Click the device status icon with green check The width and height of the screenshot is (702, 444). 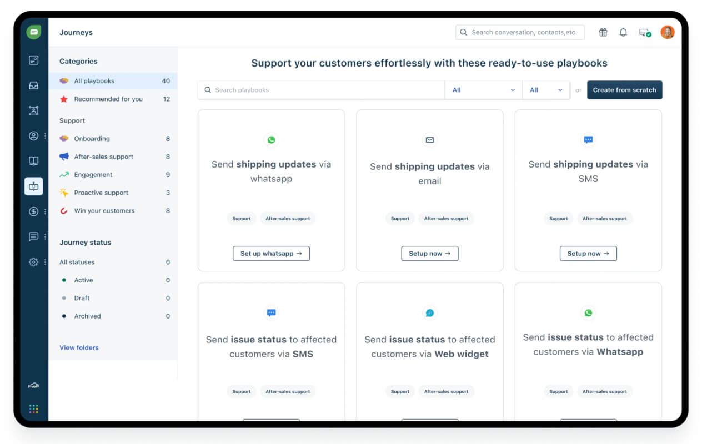coord(645,33)
